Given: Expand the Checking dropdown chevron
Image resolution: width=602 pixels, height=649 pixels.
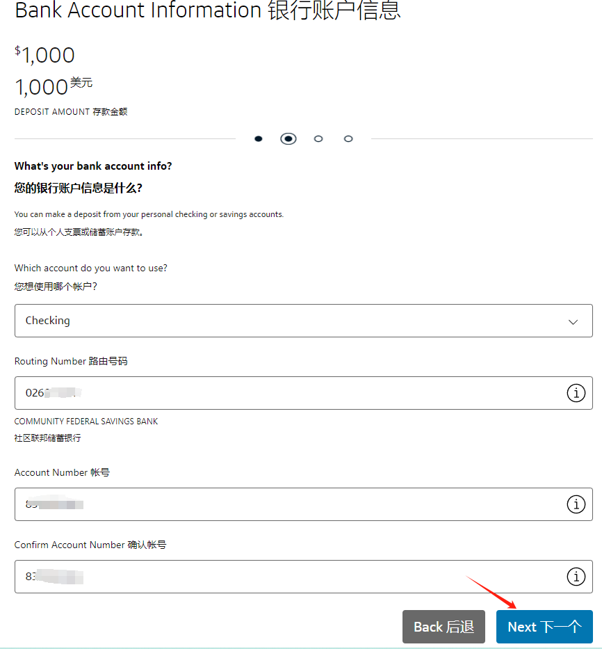Looking at the screenshot, I should pyautogui.click(x=573, y=321).
